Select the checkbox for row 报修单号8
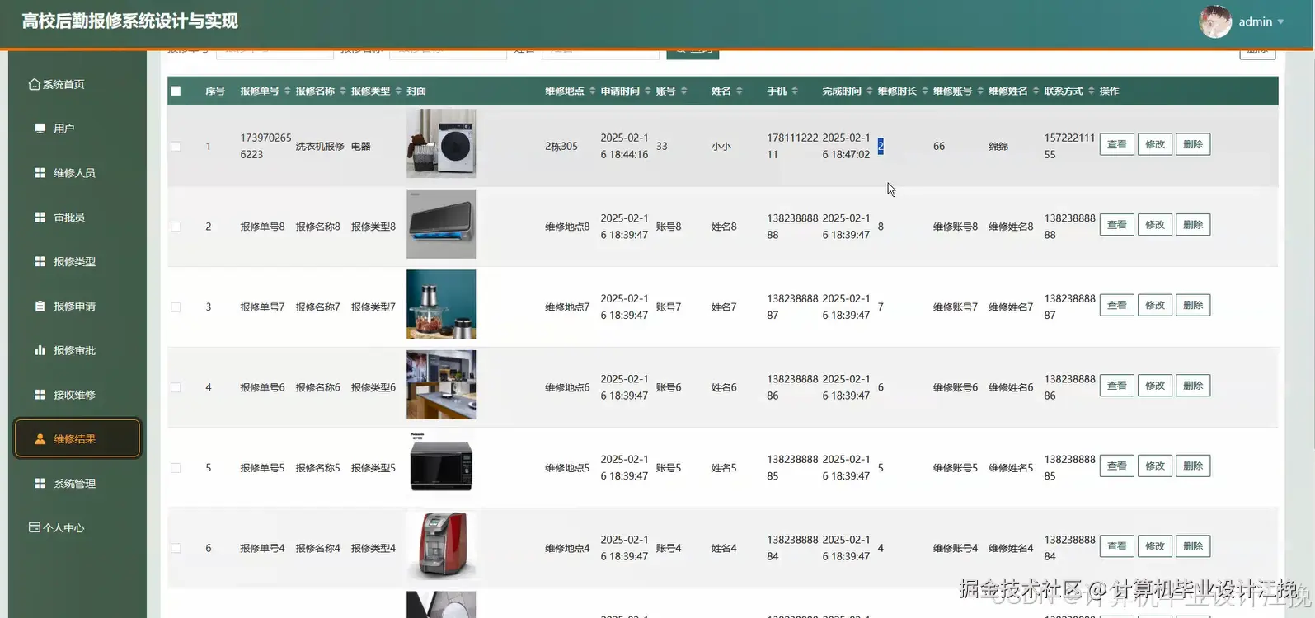The height and width of the screenshot is (618, 1315). coord(176,227)
